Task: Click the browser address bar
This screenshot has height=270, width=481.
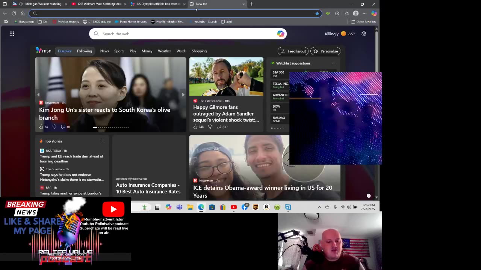Action: (175, 13)
